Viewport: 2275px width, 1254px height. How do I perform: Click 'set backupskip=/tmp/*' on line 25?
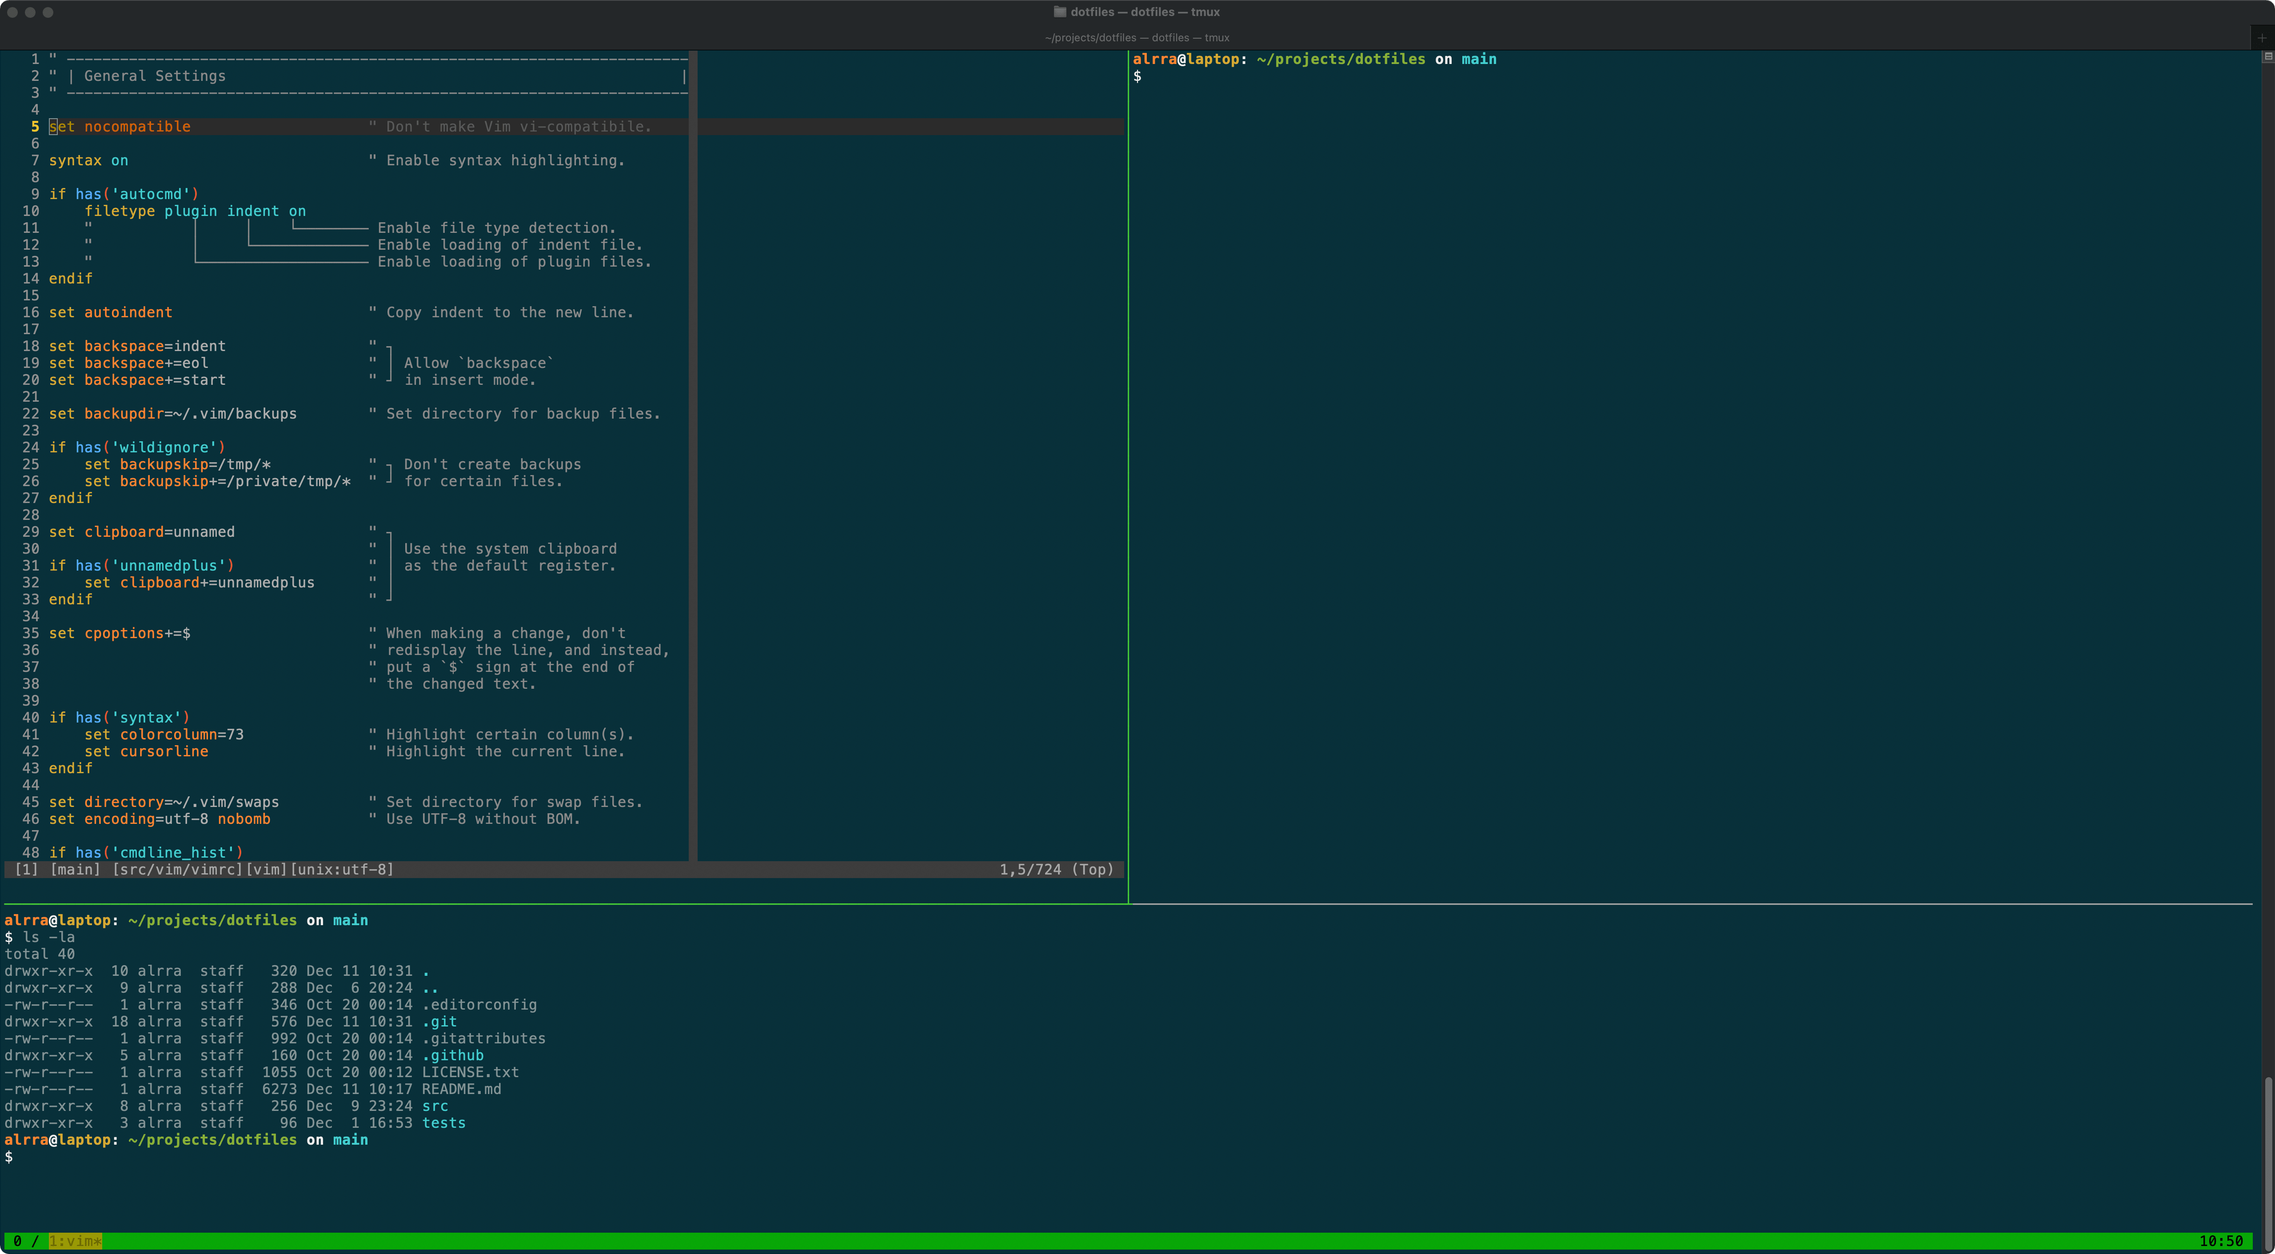(178, 464)
